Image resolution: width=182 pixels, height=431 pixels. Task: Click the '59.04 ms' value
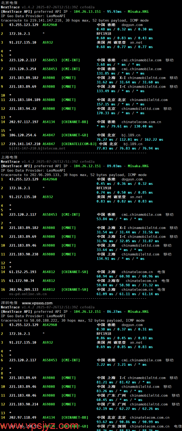tap(104, 285)
